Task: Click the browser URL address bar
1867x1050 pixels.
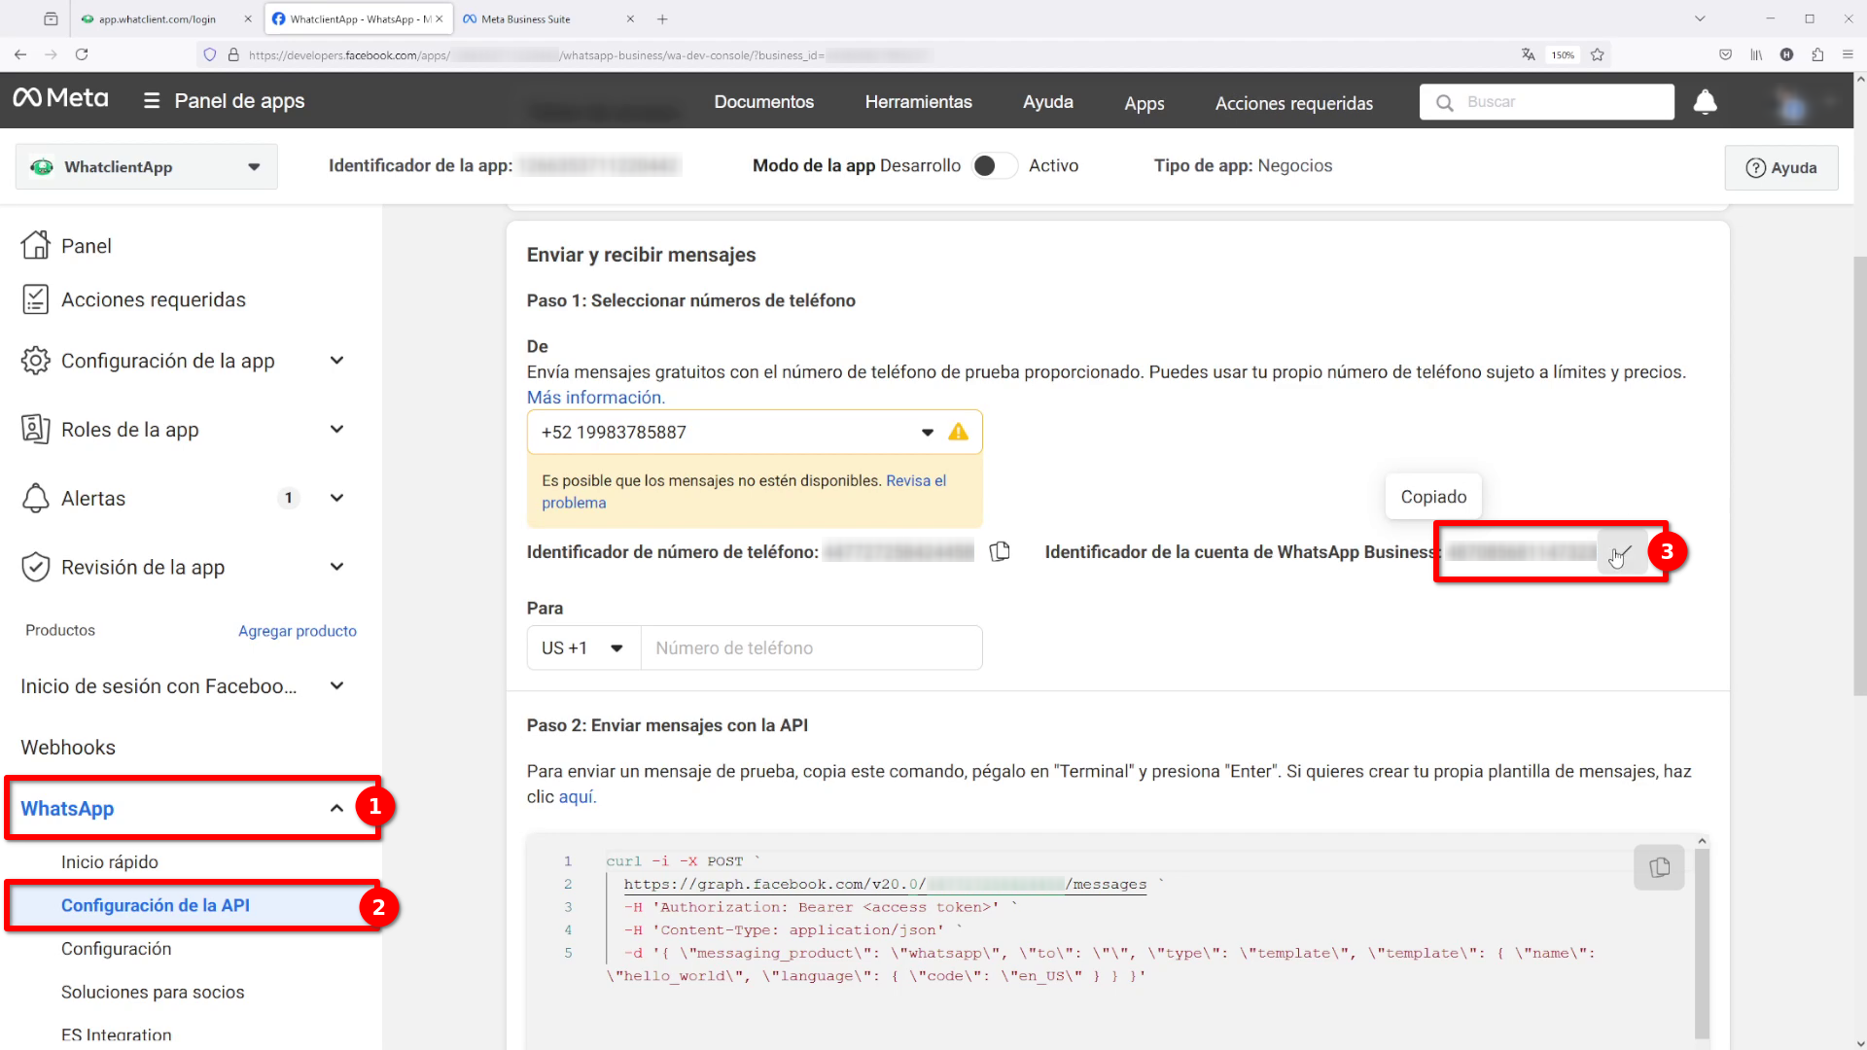Action: tap(875, 54)
